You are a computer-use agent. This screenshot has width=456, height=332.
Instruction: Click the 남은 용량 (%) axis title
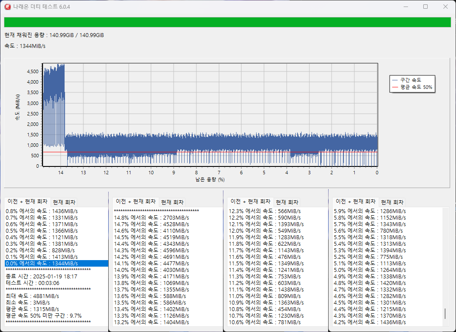tap(210, 180)
